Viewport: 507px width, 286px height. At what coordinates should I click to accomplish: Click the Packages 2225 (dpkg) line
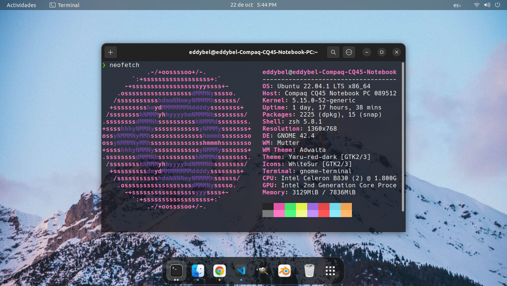322,115
